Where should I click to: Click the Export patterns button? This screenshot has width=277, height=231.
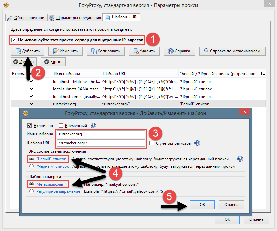53,62
